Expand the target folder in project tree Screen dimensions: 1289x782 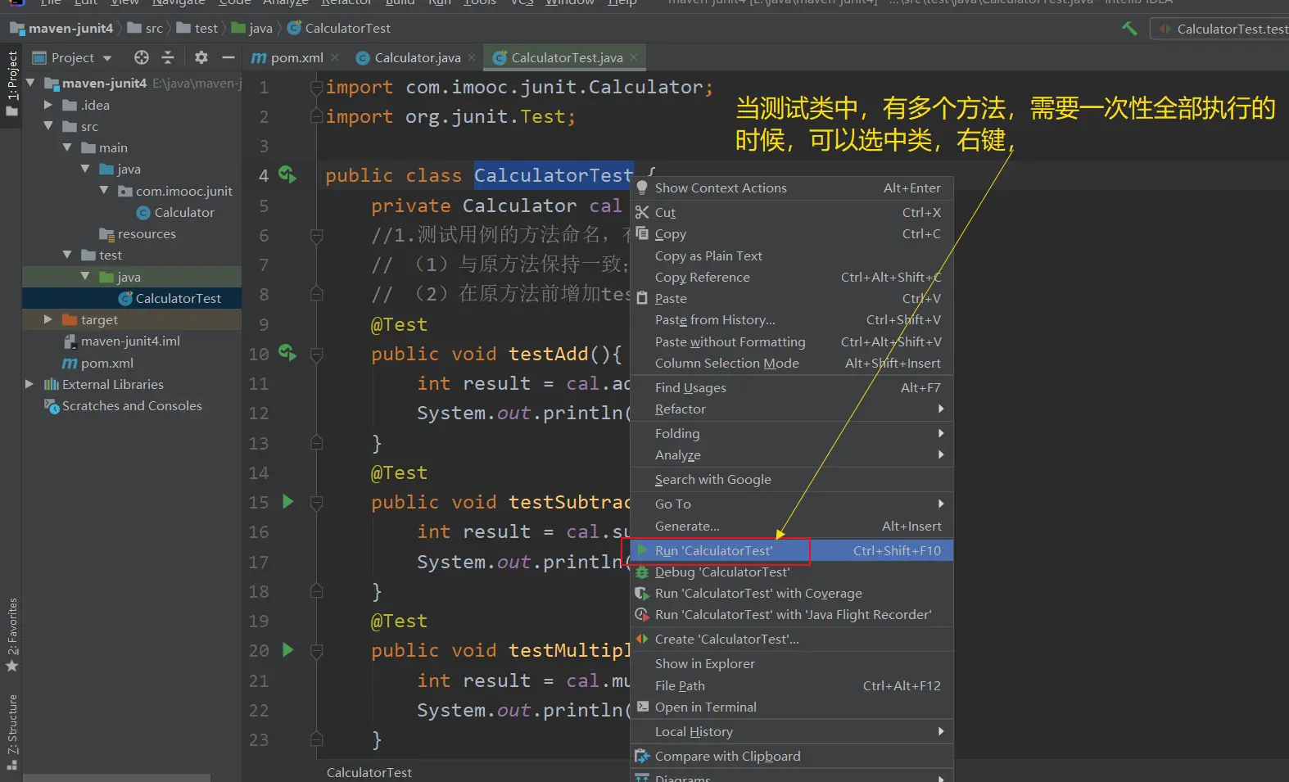pos(47,319)
